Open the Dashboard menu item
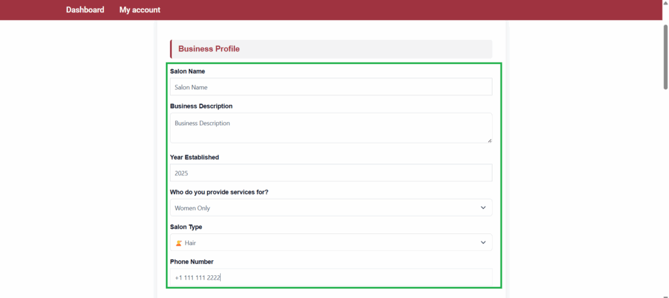 click(85, 10)
